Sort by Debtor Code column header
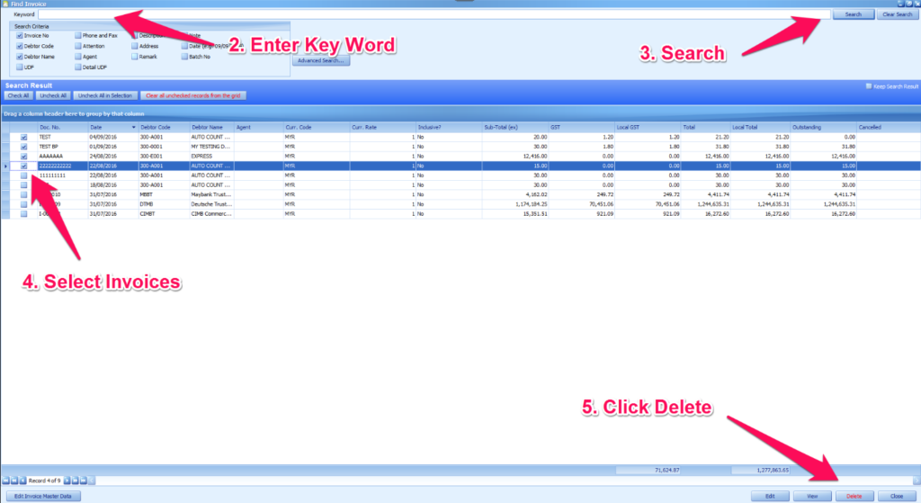The width and height of the screenshot is (921, 503). (164, 128)
